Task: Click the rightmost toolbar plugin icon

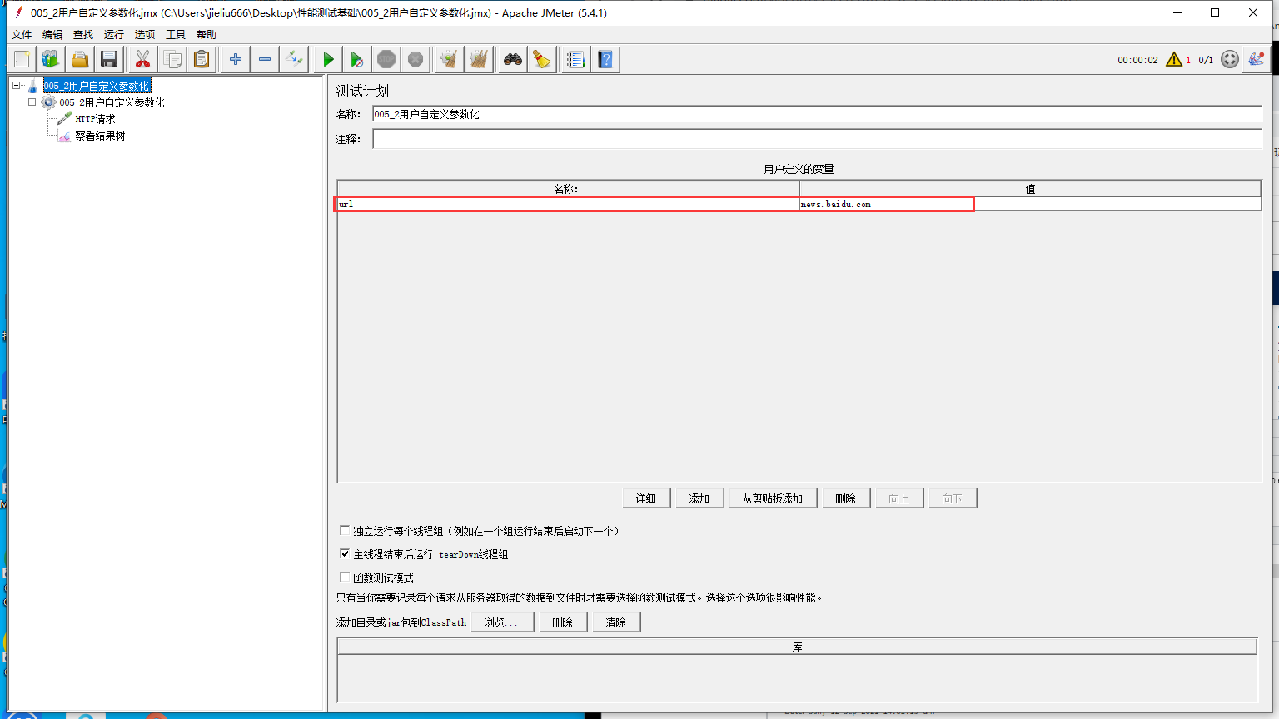Action: (x=1257, y=59)
